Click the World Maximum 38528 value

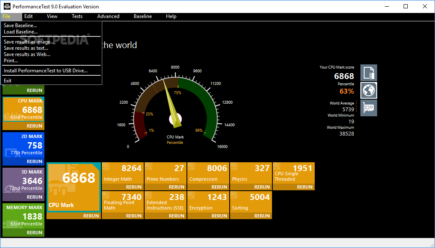pos(347,134)
